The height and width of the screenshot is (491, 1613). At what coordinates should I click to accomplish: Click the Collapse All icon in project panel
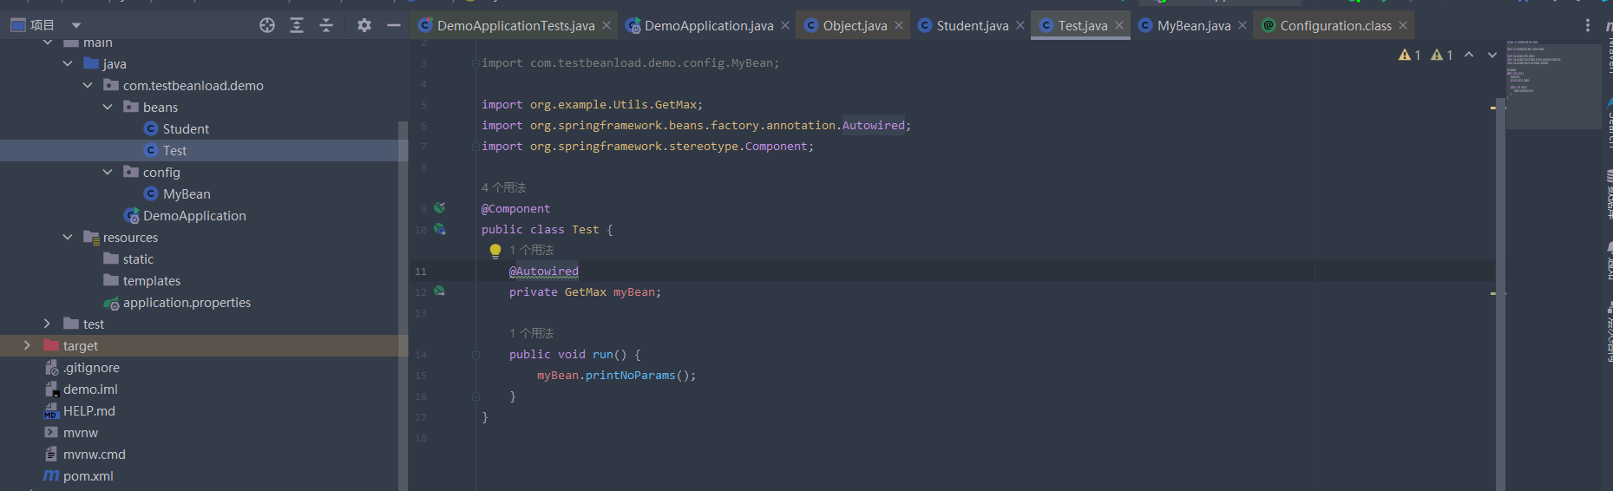point(326,25)
